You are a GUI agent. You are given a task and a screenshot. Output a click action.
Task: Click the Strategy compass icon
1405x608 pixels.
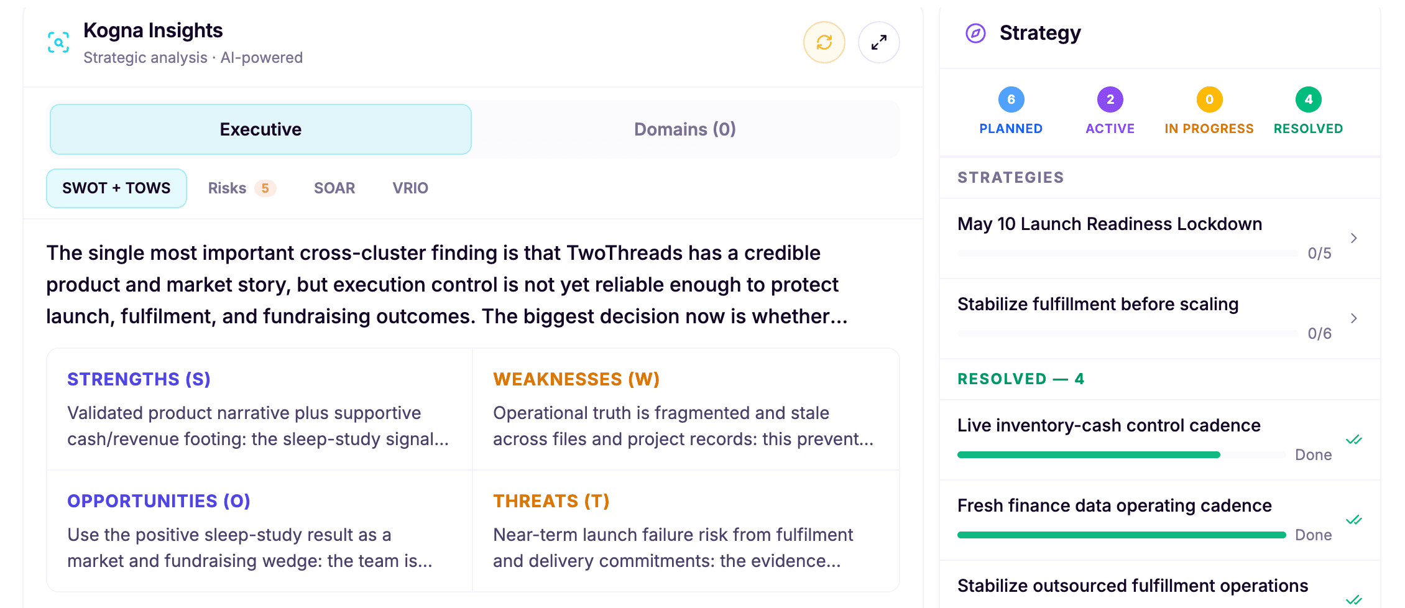tap(975, 33)
